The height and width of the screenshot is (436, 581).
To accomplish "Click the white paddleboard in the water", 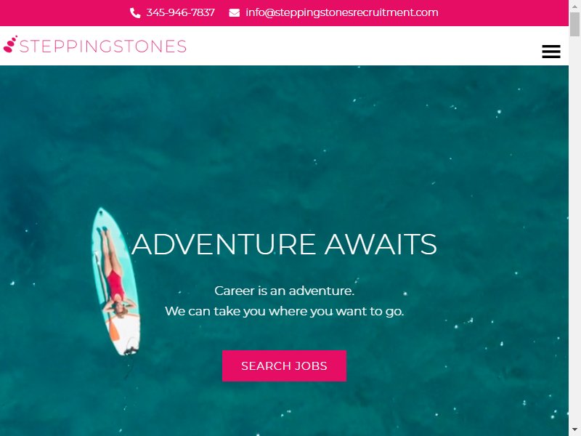I will (x=115, y=281).
